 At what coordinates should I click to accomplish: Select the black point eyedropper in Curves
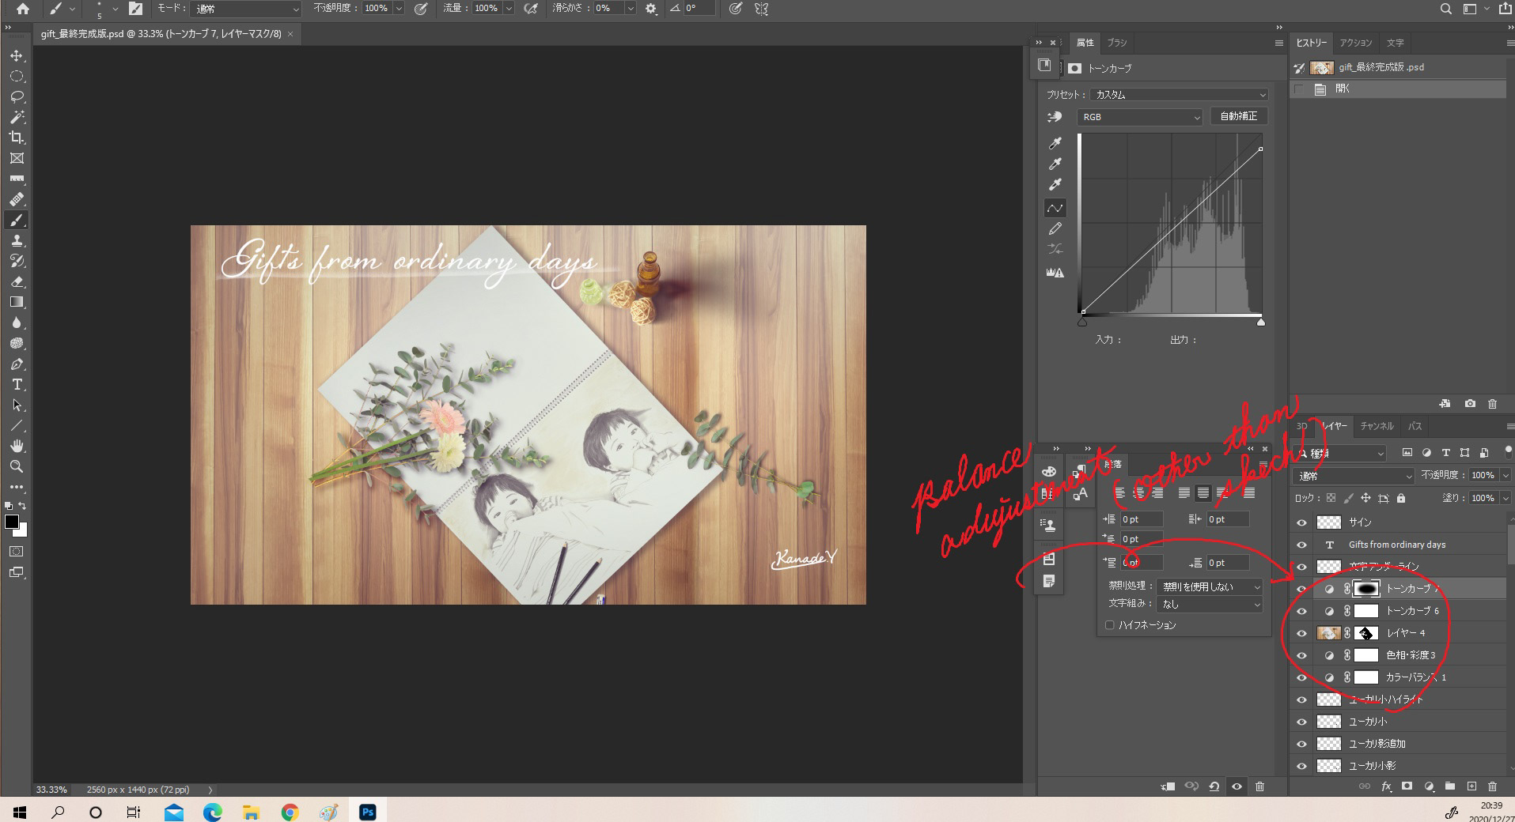pos(1055,143)
